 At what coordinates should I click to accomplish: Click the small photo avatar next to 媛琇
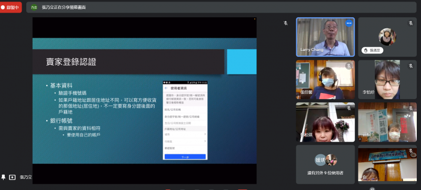[x=332, y=160]
